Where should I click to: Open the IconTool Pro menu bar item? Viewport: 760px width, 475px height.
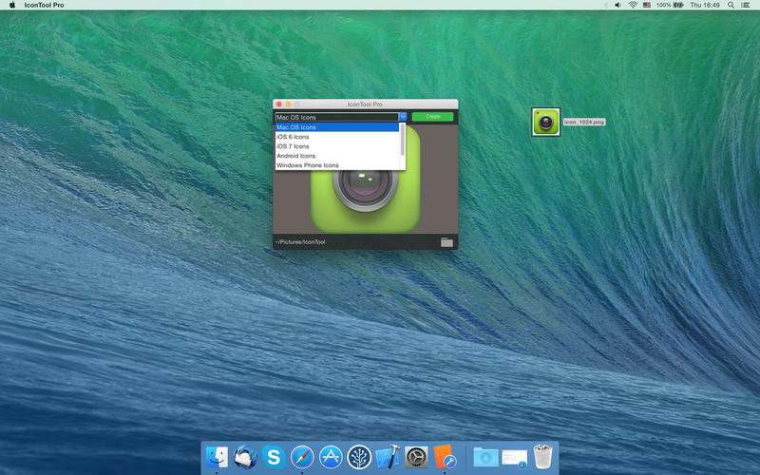point(44,5)
